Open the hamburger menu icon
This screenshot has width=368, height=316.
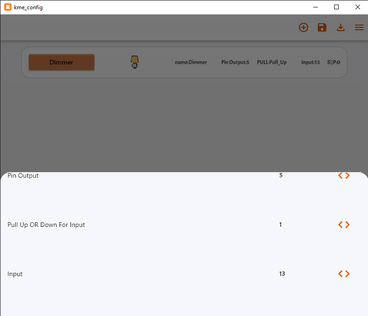tap(359, 27)
